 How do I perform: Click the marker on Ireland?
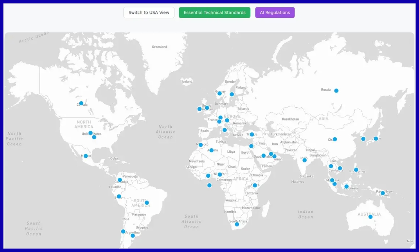point(199,109)
